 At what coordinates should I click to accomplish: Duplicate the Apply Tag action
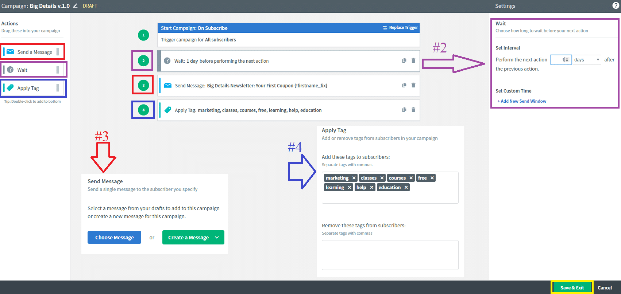404,110
